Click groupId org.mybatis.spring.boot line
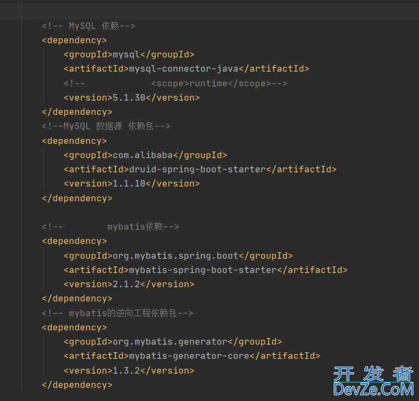Screen dimensions: 419x401 (x=178, y=256)
